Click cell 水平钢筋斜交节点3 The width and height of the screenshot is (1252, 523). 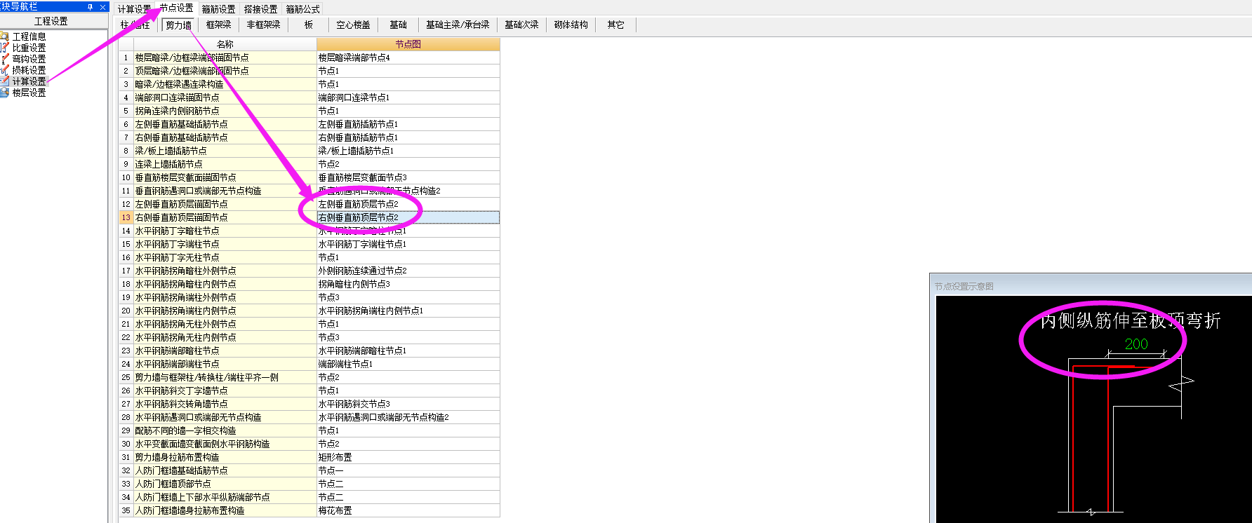coord(408,404)
